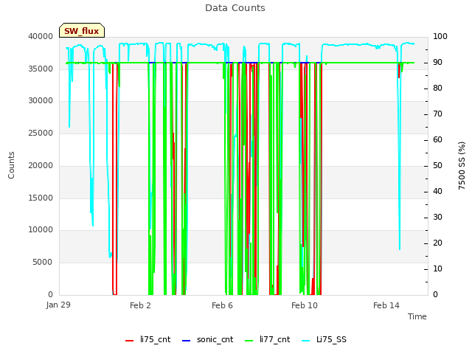472x354 pixels.
Task: Click the 10 right axis value
Action: (x=437, y=268)
